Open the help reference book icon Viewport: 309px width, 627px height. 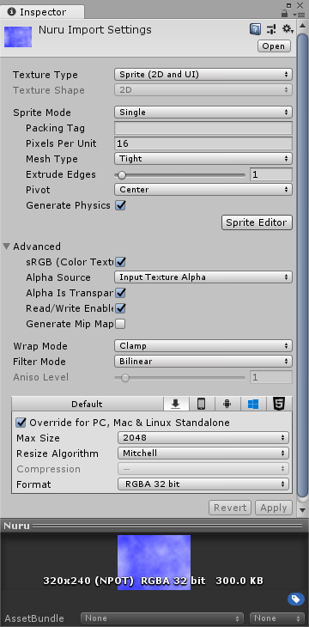(255, 29)
